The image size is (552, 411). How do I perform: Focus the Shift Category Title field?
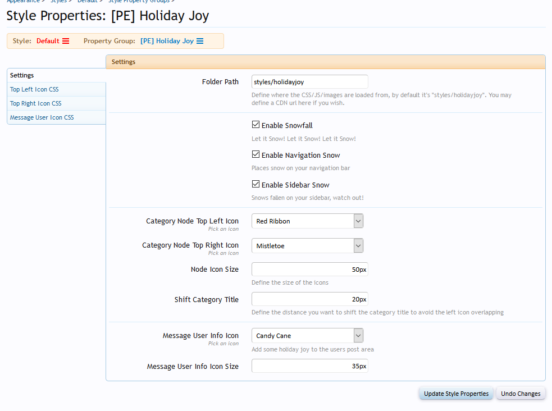click(310, 299)
